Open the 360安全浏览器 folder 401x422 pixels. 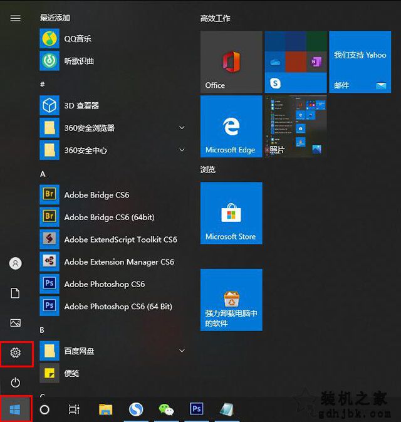(112, 128)
